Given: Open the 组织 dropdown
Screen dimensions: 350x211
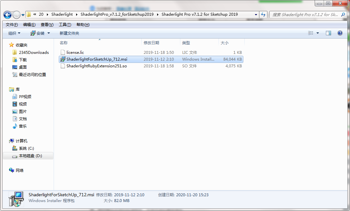Looking at the screenshot, I should [x=14, y=33].
